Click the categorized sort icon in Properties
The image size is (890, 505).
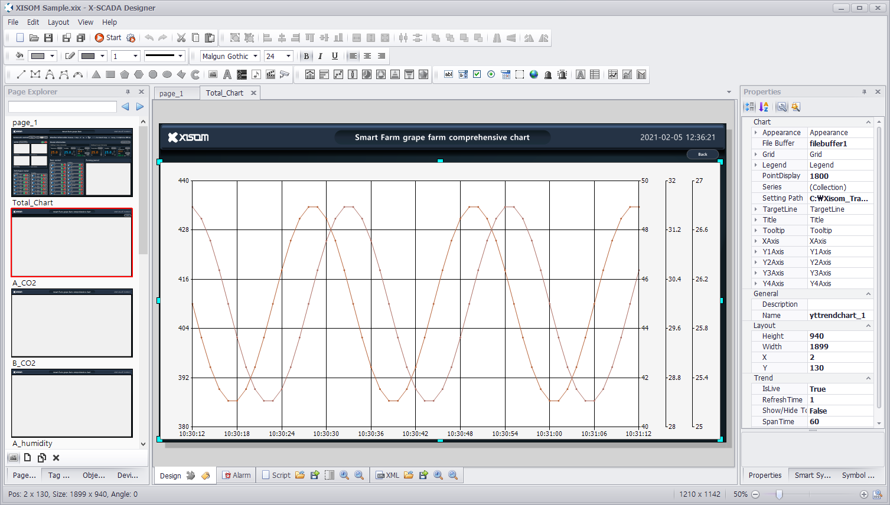(749, 107)
